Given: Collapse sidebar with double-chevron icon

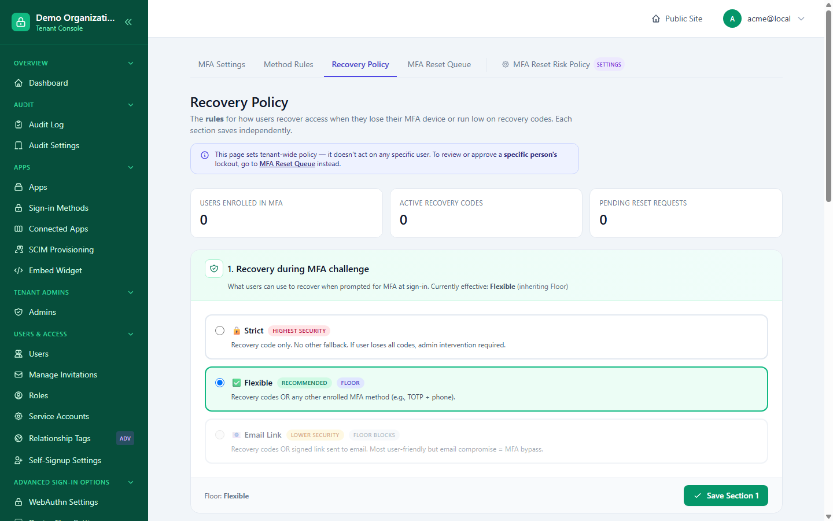Looking at the screenshot, I should pos(128,22).
